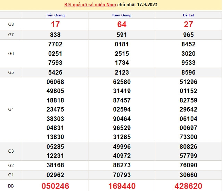Screen dimensions: 223x191
Task: Open the Đà Lạt province link
Action: (189, 15)
